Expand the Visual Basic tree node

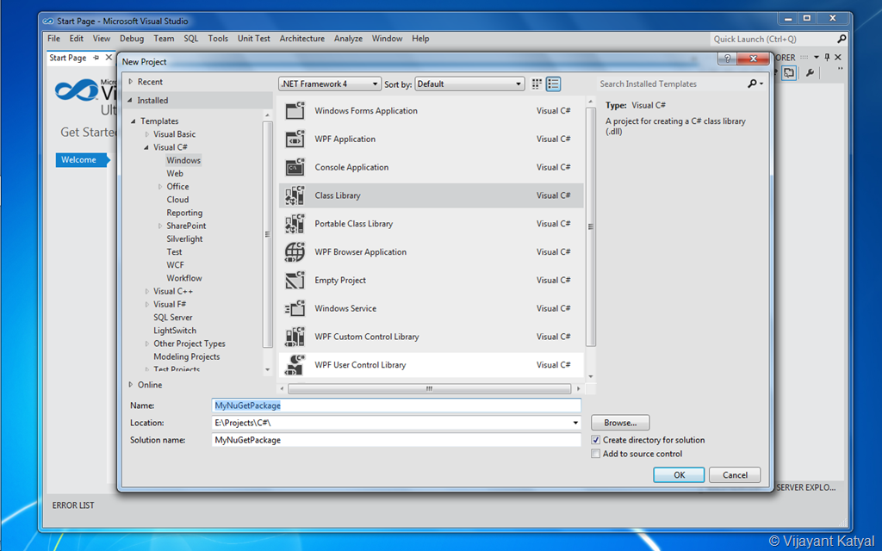[x=147, y=134]
